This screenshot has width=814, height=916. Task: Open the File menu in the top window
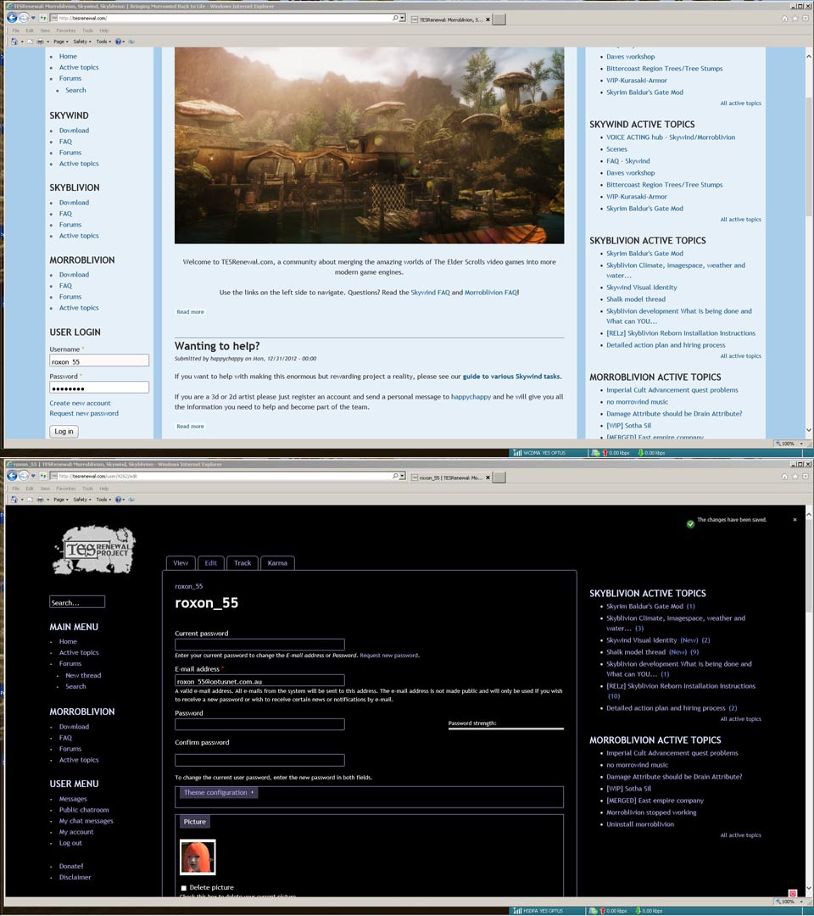click(x=16, y=31)
